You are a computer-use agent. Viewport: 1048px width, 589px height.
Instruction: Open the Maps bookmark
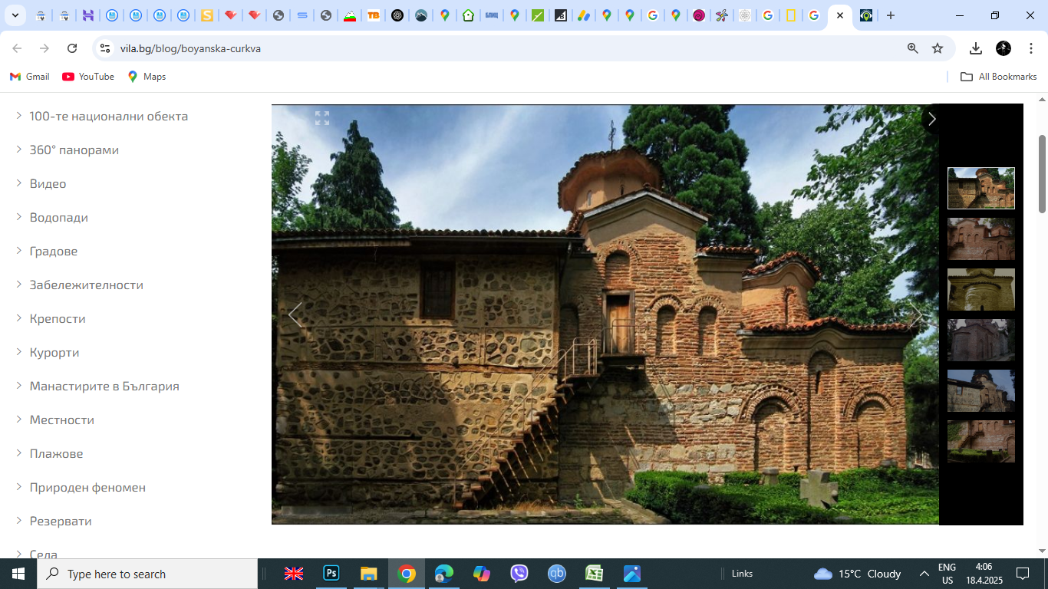[147, 77]
